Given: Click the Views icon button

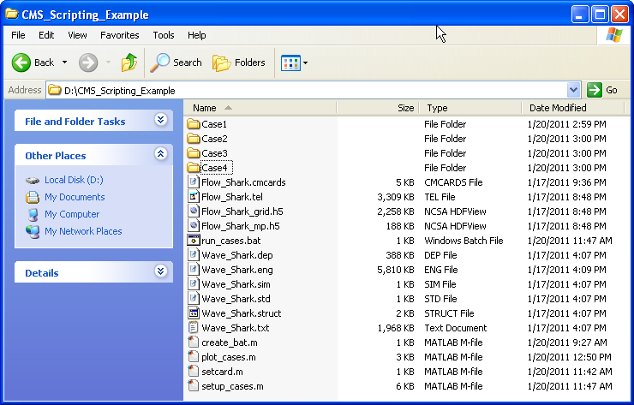Looking at the screenshot, I should (x=290, y=63).
